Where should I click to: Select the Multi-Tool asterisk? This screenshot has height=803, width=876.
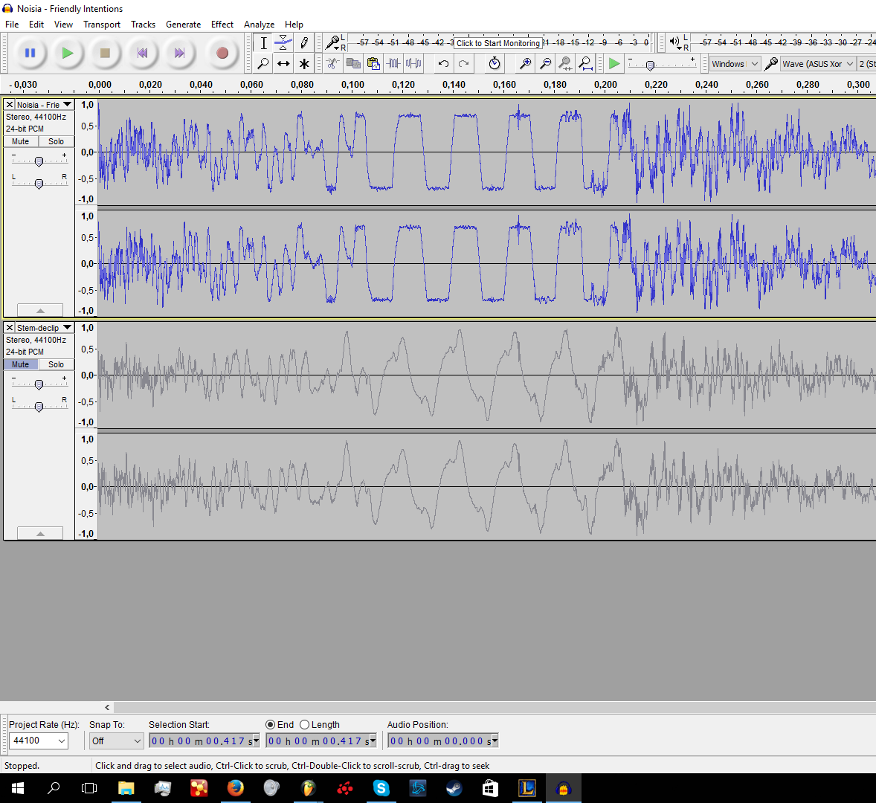point(304,64)
